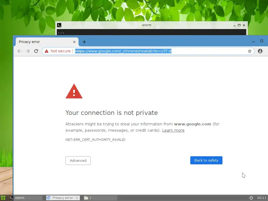
Task: Click the URL in the address bar
Action: pos(123,51)
